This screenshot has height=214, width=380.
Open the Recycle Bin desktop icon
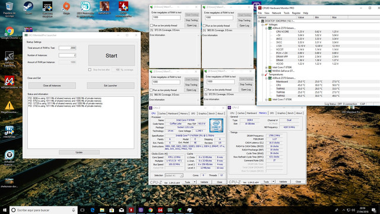coord(9,9)
